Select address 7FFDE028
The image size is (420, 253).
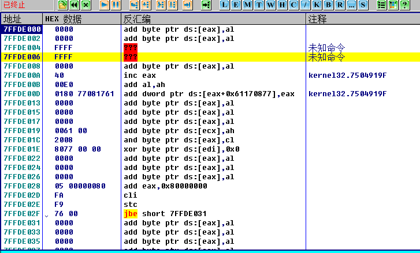(22, 186)
